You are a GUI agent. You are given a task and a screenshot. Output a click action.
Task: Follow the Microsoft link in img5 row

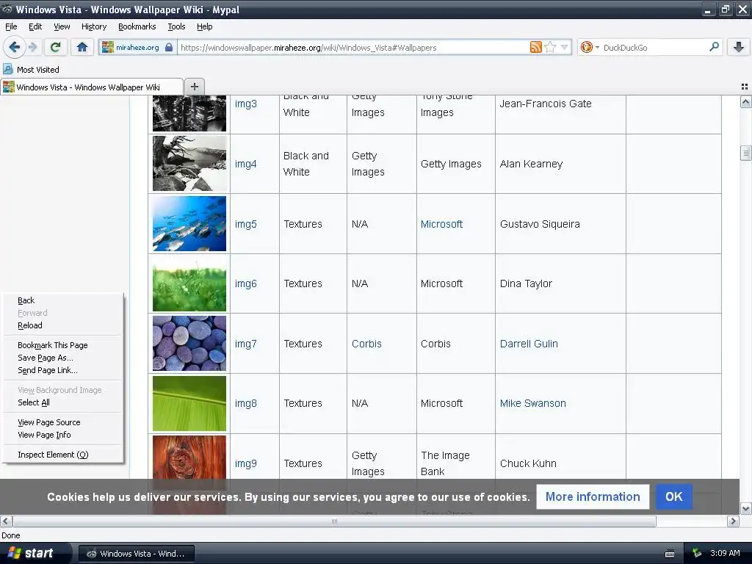pos(441,224)
